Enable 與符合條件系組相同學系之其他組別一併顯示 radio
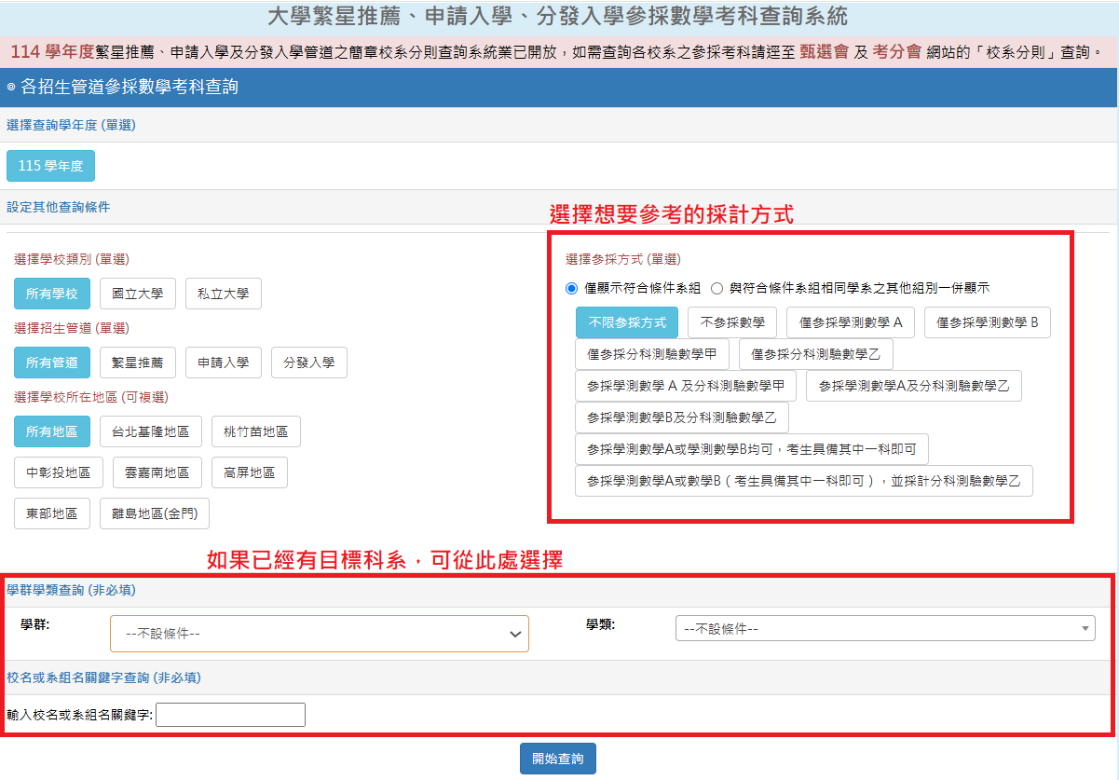Viewport: 1119px width, 780px height. pyautogui.click(x=717, y=289)
